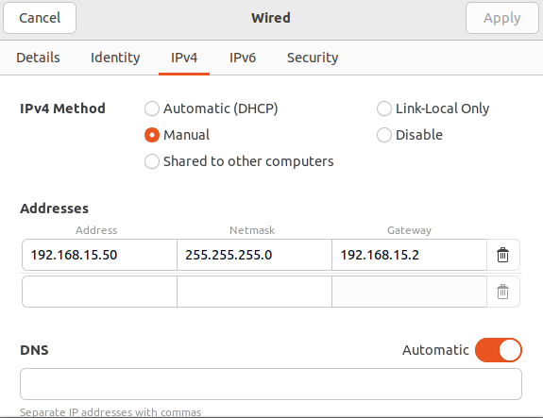Switch to the IPv6 tab
Screen dimensions: 543x418
coord(243,58)
